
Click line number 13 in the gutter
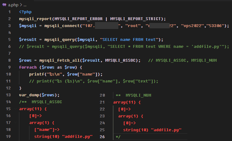point(8,95)
